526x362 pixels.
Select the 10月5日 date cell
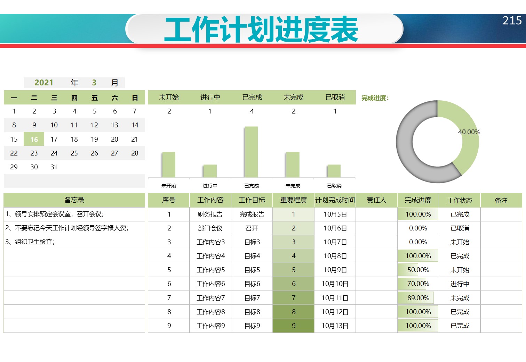[335, 214]
